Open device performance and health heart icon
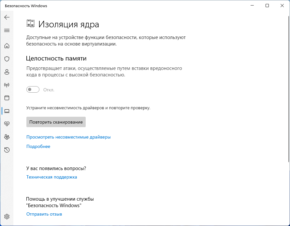This screenshot has height=226, width=290. tap(7, 124)
